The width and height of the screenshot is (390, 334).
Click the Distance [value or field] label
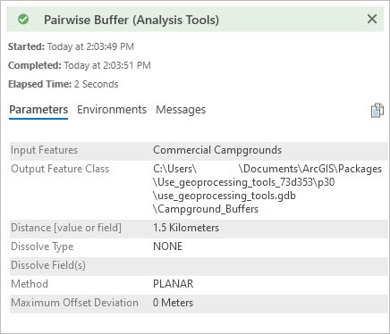[66, 228]
